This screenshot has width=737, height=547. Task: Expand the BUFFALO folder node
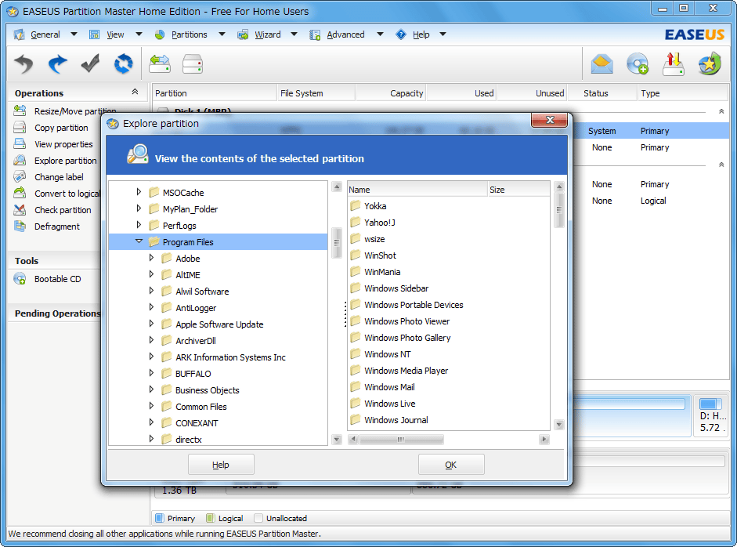tap(151, 373)
